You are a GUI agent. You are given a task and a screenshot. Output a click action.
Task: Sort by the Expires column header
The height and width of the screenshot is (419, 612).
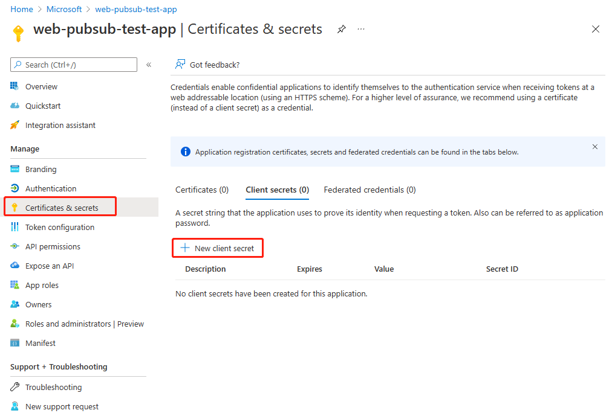(310, 269)
